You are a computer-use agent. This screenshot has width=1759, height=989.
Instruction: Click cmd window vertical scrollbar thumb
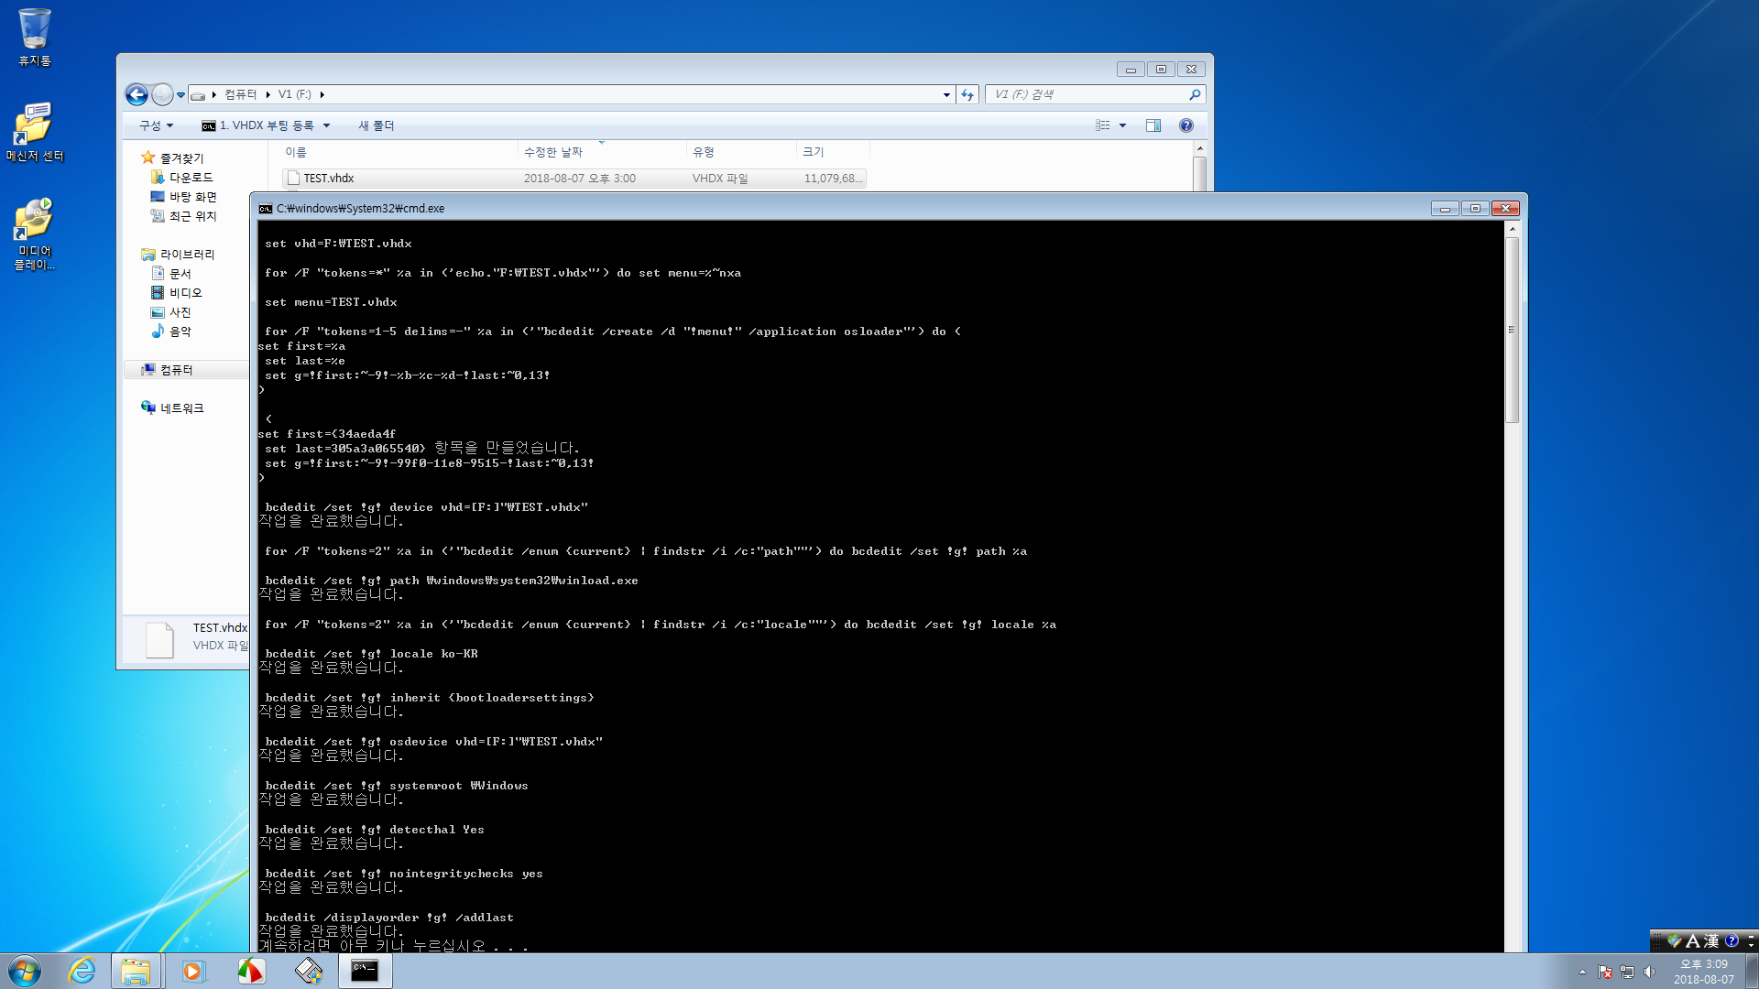(1512, 331)
